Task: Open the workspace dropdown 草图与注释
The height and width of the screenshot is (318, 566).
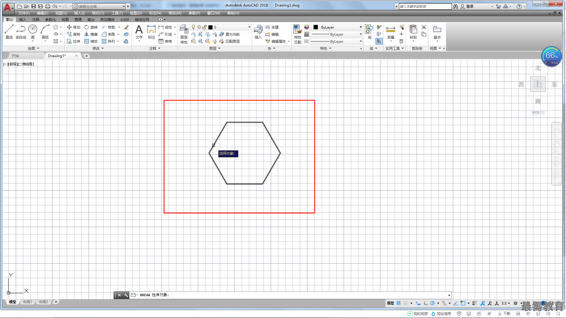Action: [99, 6]
